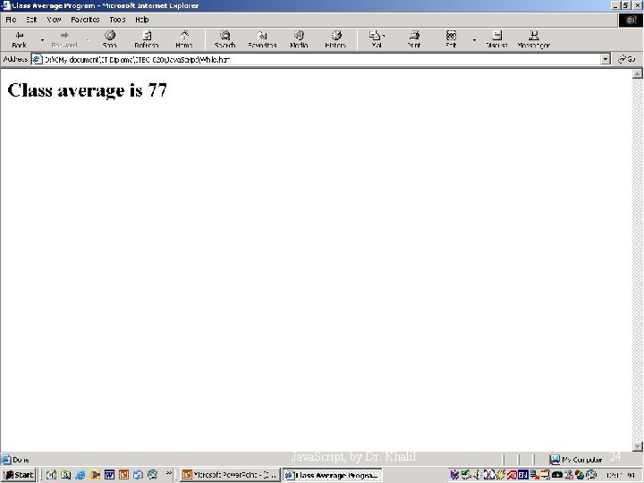
Task: Click the My Computer zone indicator
Action: tap(576, 460)
